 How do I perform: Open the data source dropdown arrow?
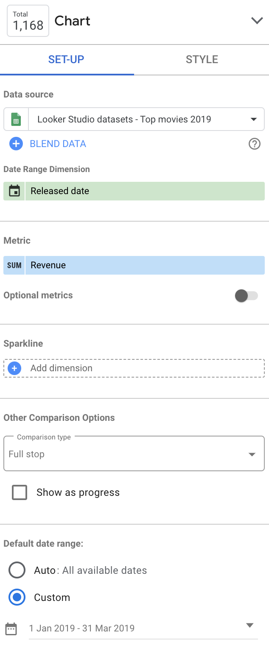click(x=254, y=119)
